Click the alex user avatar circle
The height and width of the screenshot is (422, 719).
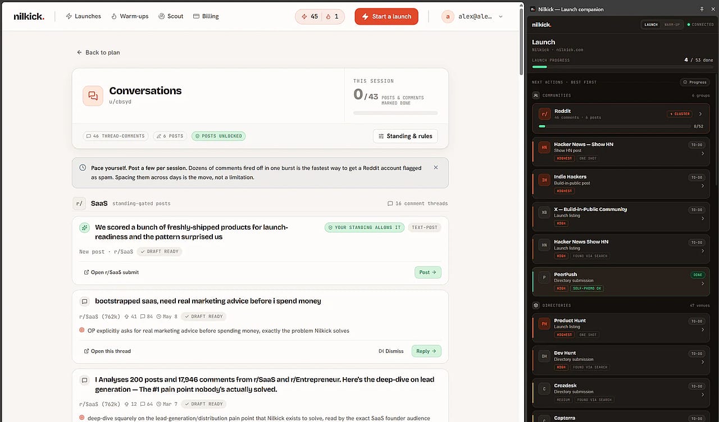[448, 16]
